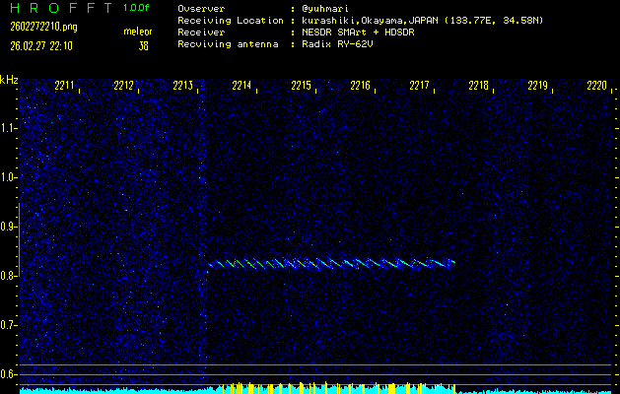Click time marker 2216
The image size is (620, 394).
360,86
